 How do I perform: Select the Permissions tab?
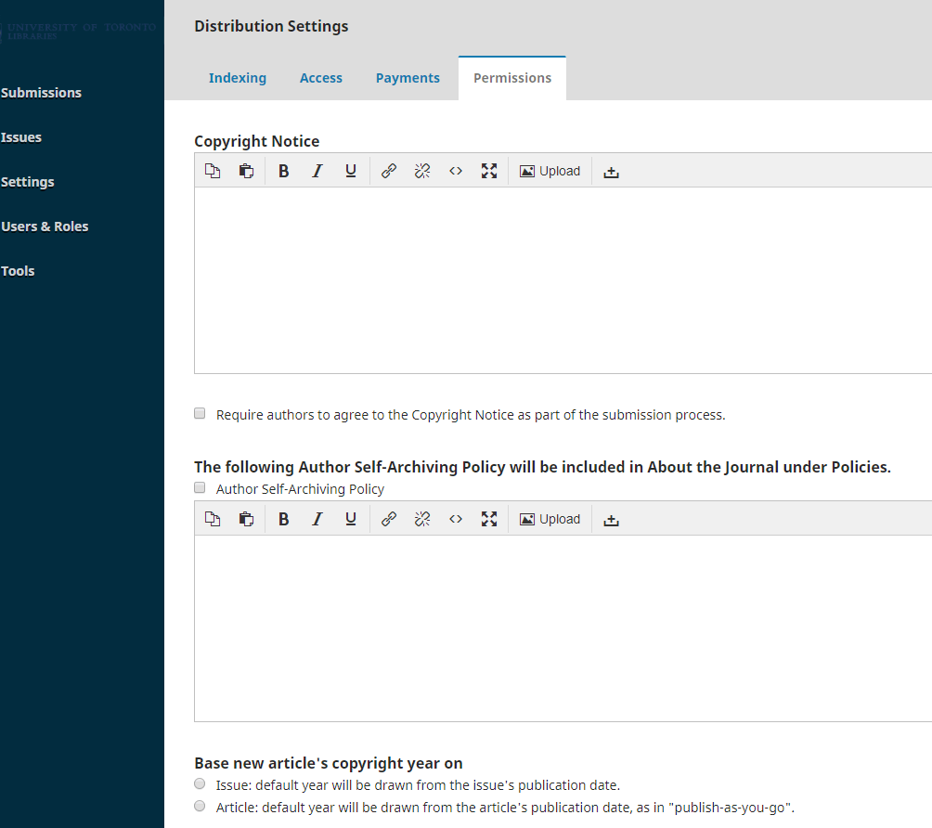(512, 78)
